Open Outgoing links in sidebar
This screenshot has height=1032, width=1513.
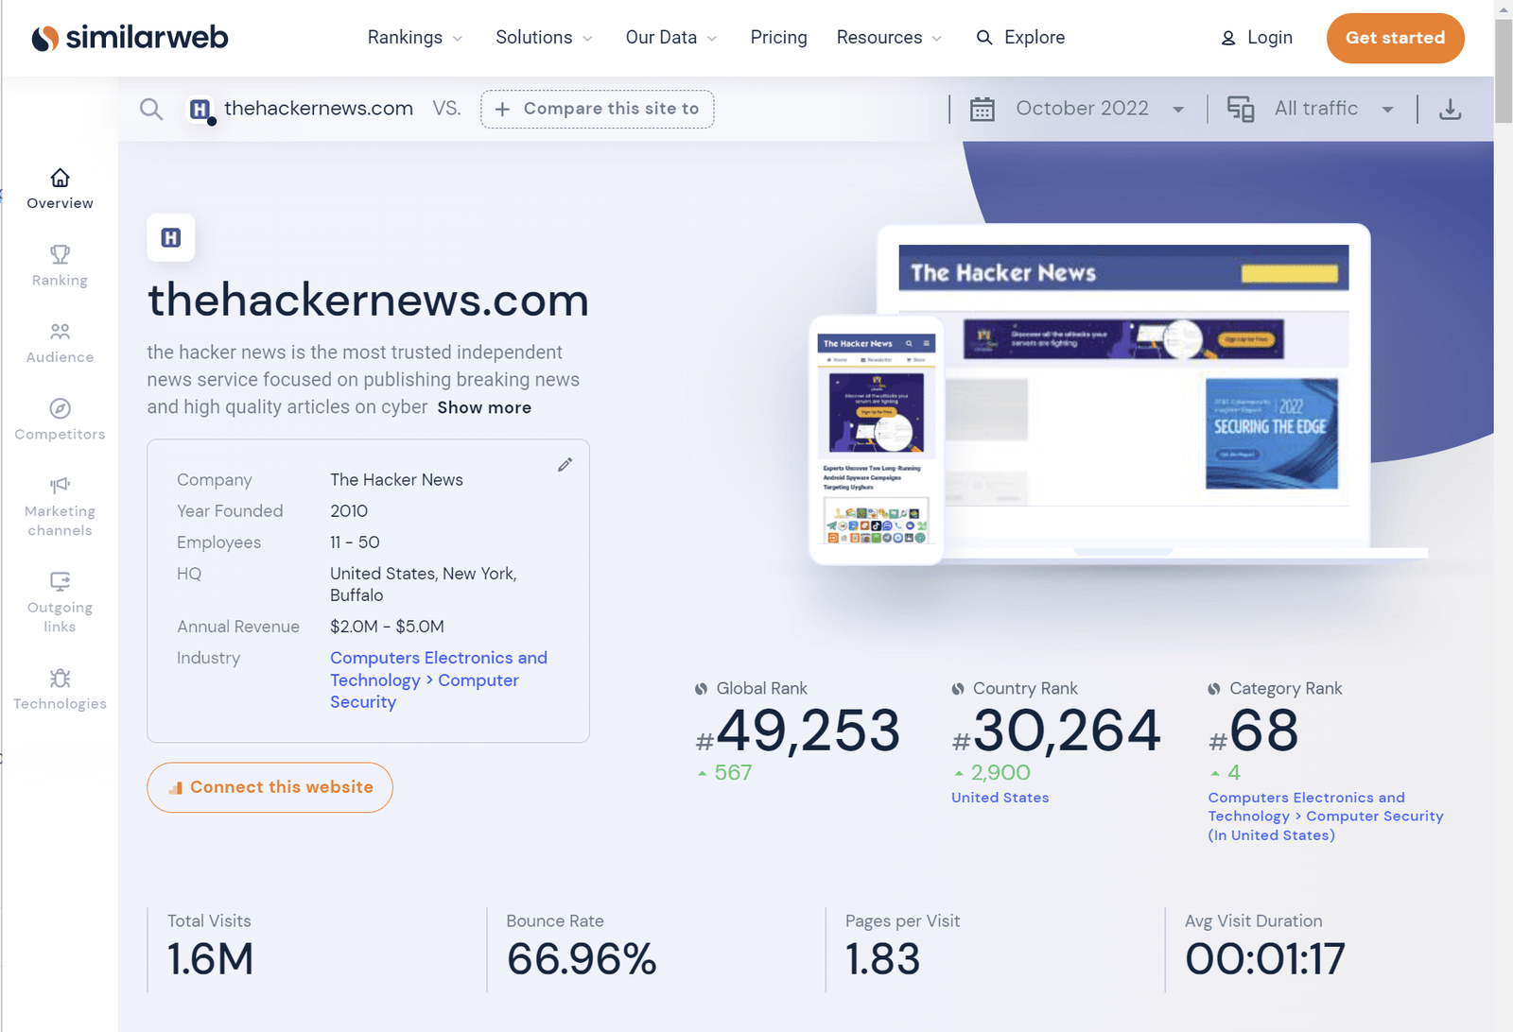pos(60,603)
